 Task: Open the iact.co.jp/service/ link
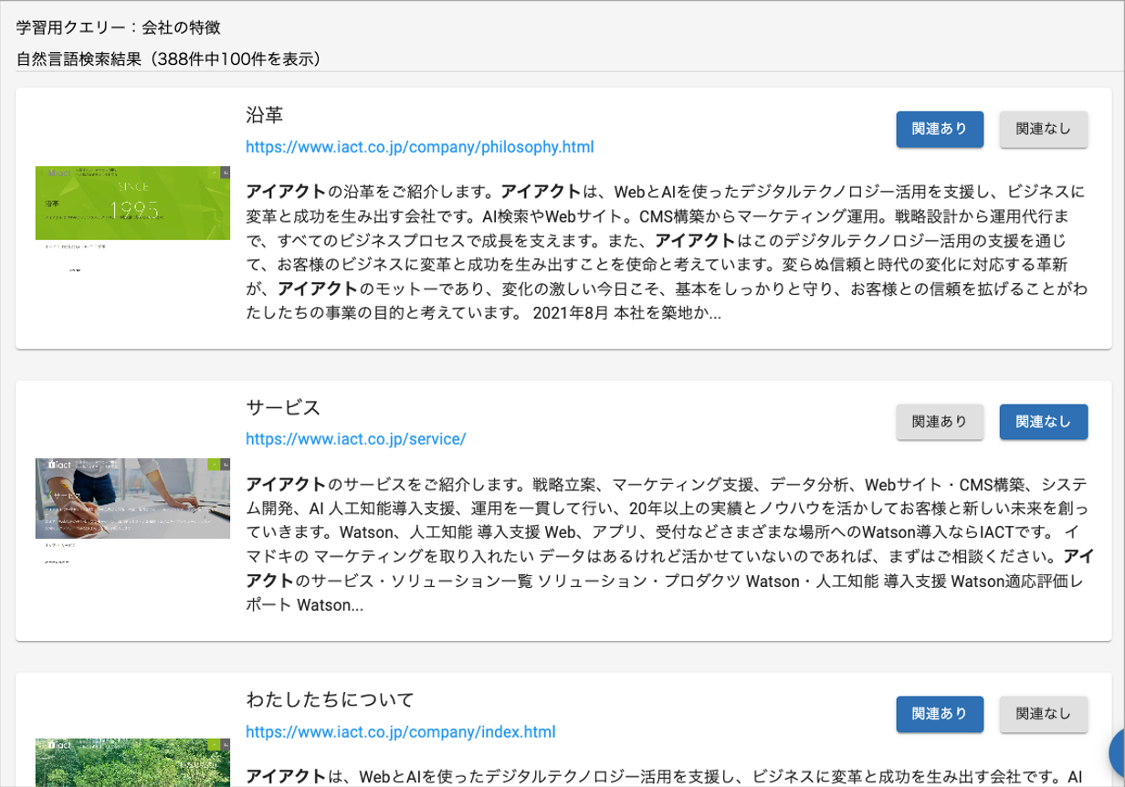[x=356, y=439]
